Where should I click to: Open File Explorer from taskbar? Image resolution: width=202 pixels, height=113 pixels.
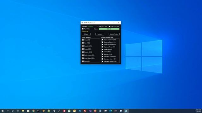tap(23, 111)
